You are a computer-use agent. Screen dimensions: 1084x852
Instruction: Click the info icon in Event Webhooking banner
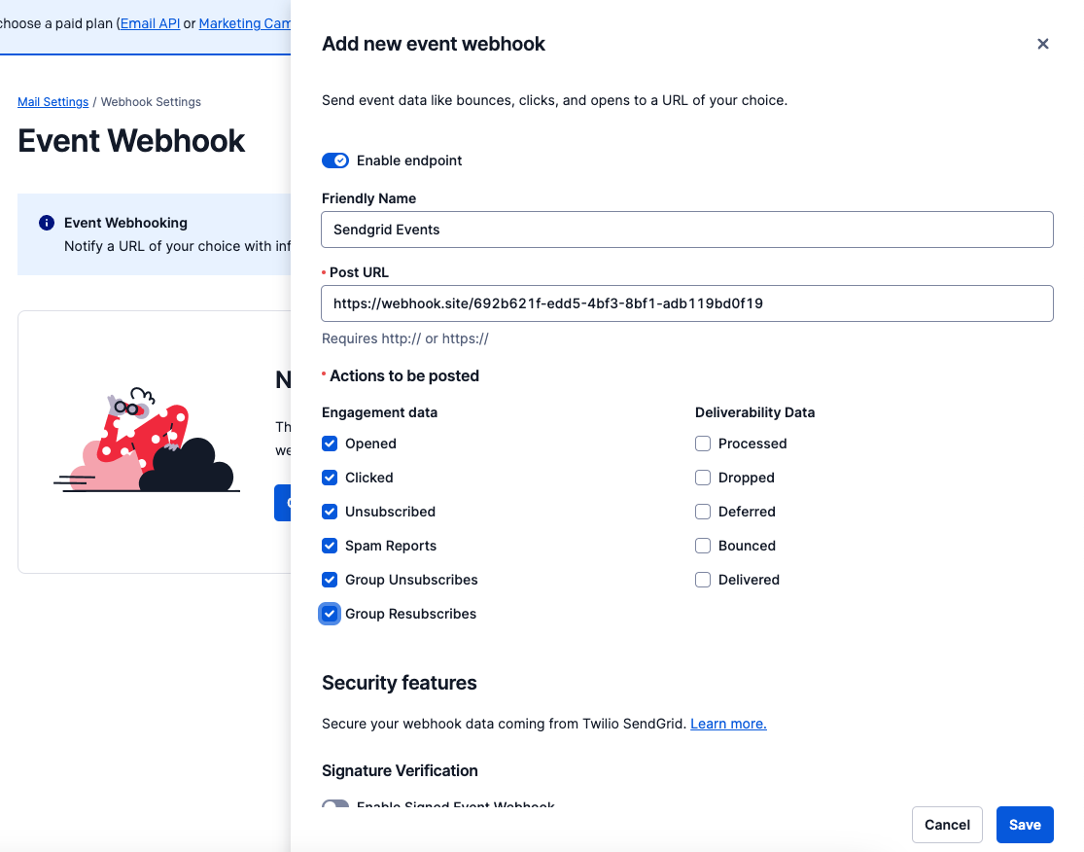tap(46, 223)
